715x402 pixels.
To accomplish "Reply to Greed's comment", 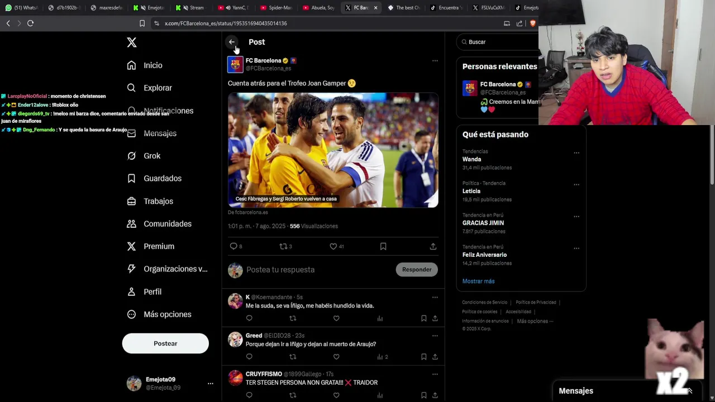I will coord(249,357).
